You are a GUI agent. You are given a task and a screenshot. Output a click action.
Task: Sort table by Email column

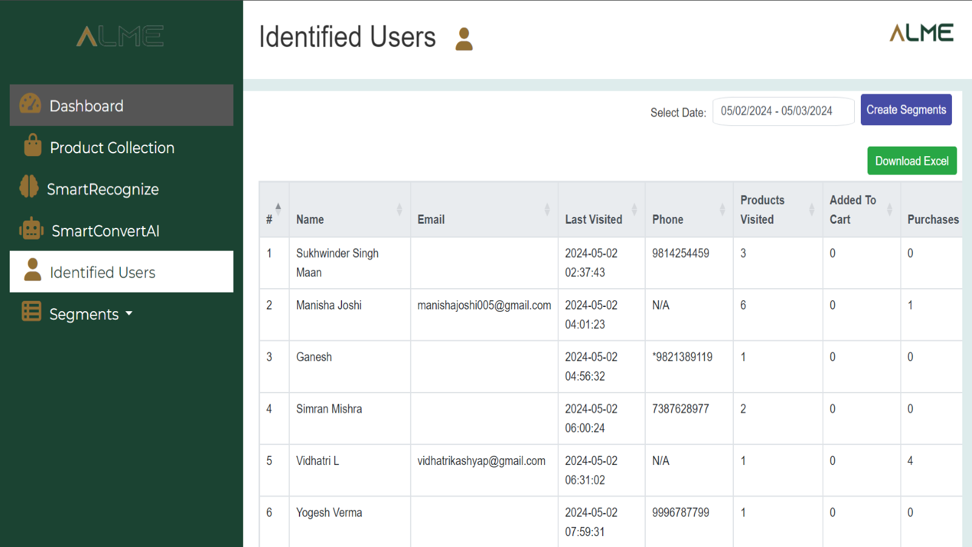[484, 210]
